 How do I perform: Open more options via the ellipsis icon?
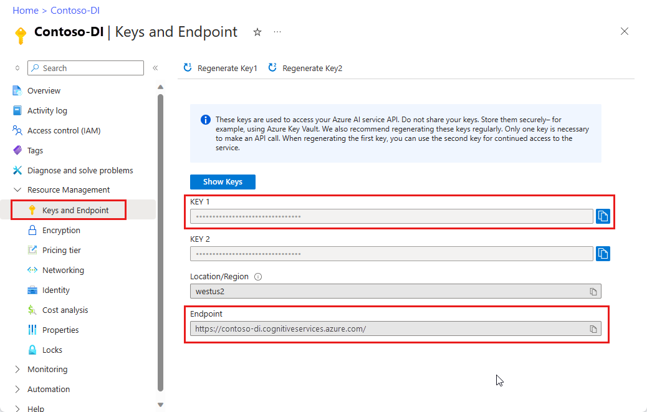(277, 32)
